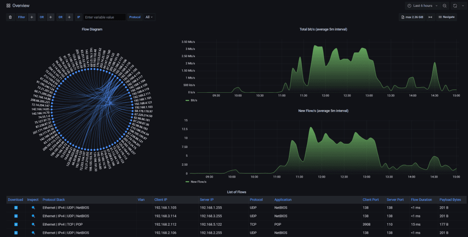
Task: Click the zoom out time range icon
Action: (445, 5)
